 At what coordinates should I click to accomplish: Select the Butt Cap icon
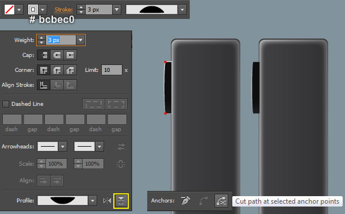(x=44, y=55)
